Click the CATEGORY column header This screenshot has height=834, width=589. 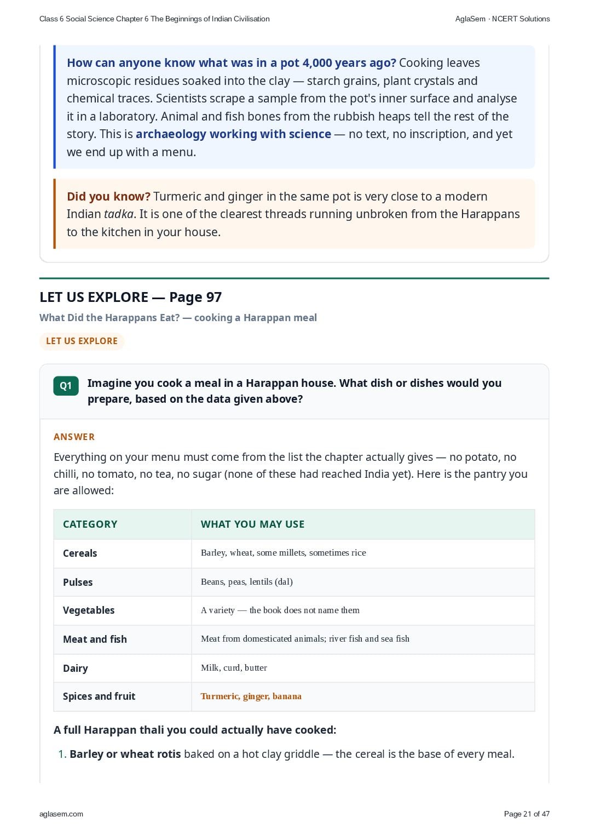90,524
